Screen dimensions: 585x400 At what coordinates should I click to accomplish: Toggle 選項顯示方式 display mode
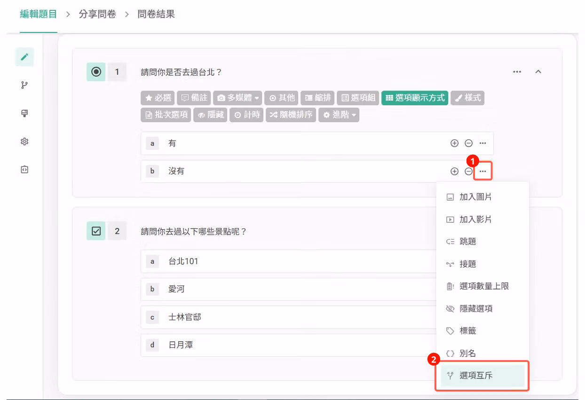pyautogui.click(x=415, y=98)
